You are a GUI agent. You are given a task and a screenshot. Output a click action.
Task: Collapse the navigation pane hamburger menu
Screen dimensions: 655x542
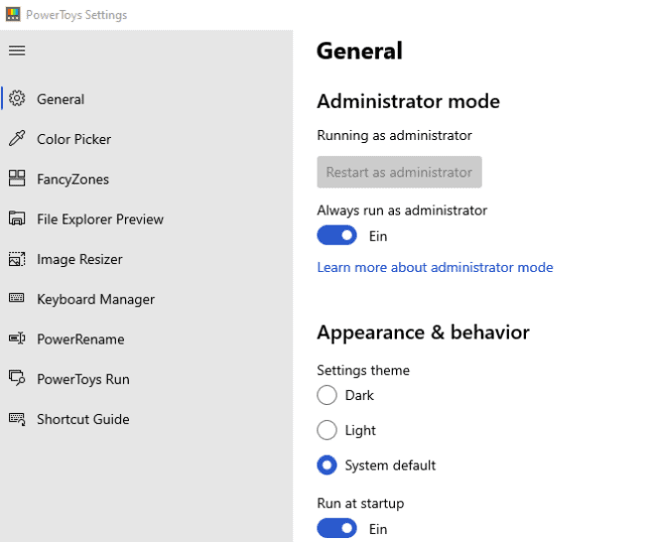pos(17,51)
